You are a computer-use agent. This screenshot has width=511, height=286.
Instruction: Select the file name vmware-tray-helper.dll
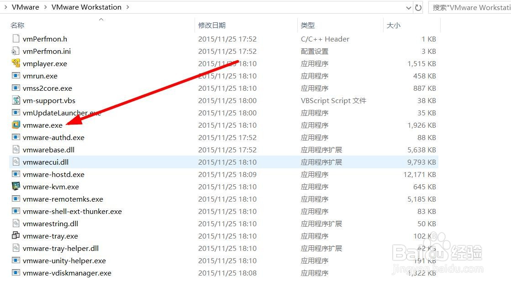tap(61, 249)
